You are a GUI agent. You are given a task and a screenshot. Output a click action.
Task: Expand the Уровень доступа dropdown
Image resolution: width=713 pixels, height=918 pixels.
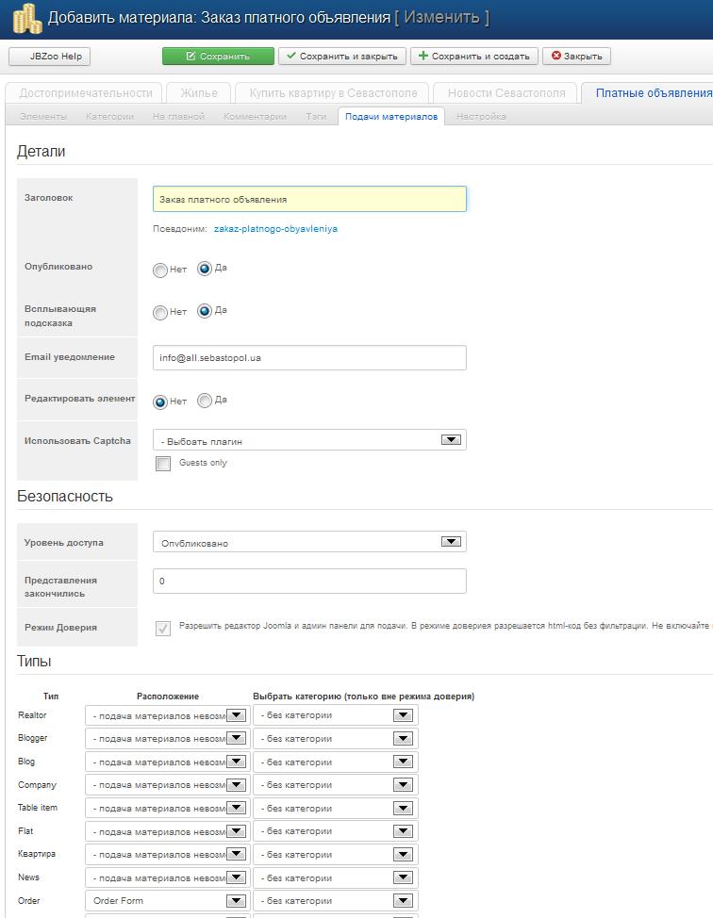[x=308, y=542]
